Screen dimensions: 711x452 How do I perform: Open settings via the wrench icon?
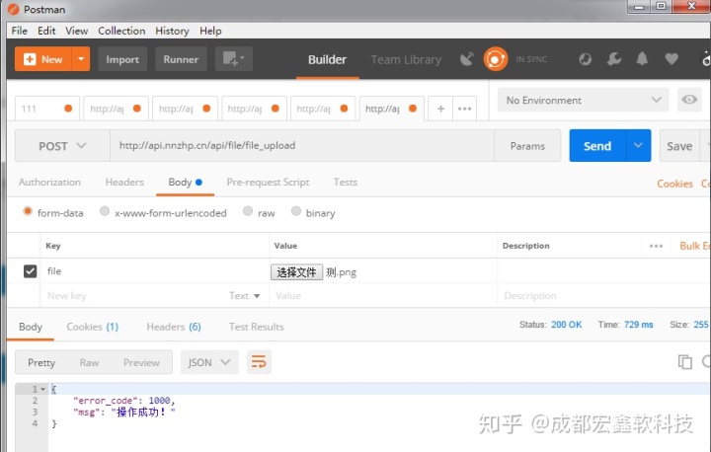click(614, 59)
